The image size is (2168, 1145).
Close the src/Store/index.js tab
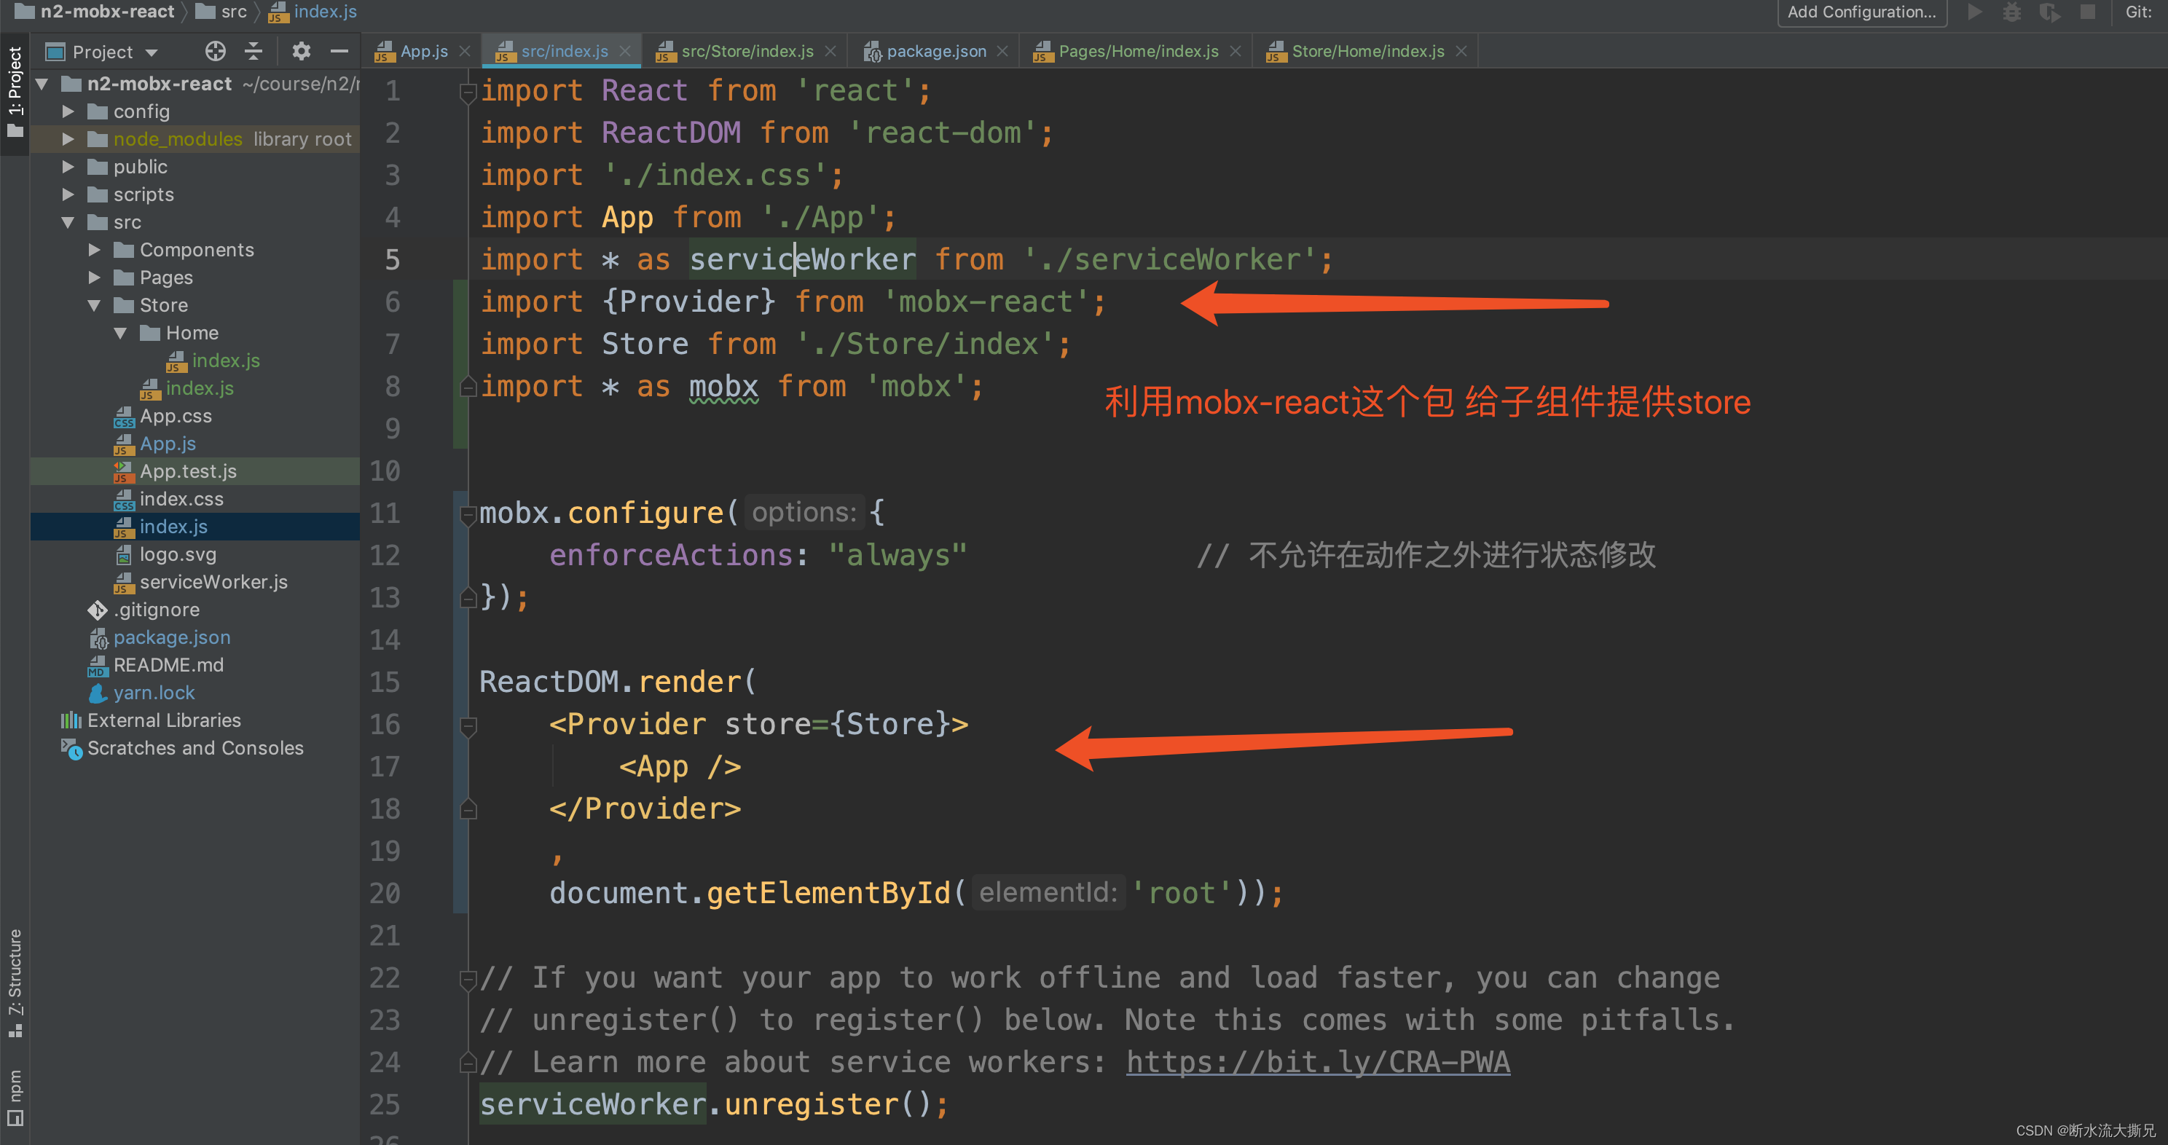click(830, 51)
